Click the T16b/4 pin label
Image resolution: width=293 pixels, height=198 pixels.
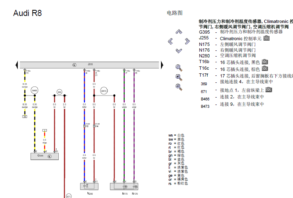click(88, 72)
